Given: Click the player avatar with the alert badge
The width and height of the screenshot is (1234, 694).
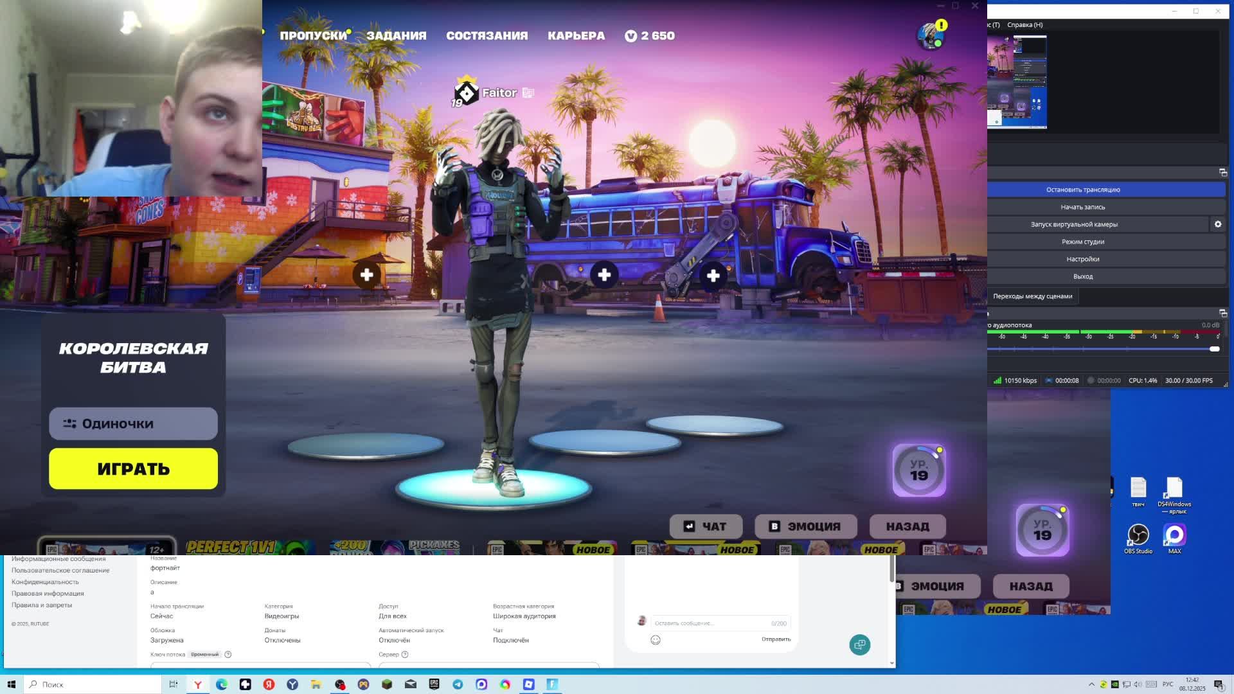Looking at the screenshot, I should point(930,36).
